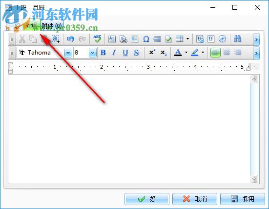
Task: Click the scrollbar up arrow
Action: coord(254,79)
